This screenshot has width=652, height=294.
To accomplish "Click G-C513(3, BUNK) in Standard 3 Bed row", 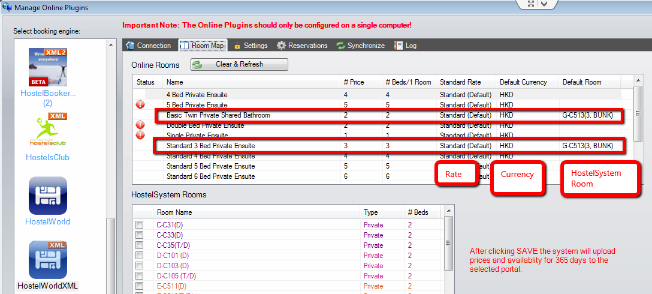I will [x=587, y=146].
